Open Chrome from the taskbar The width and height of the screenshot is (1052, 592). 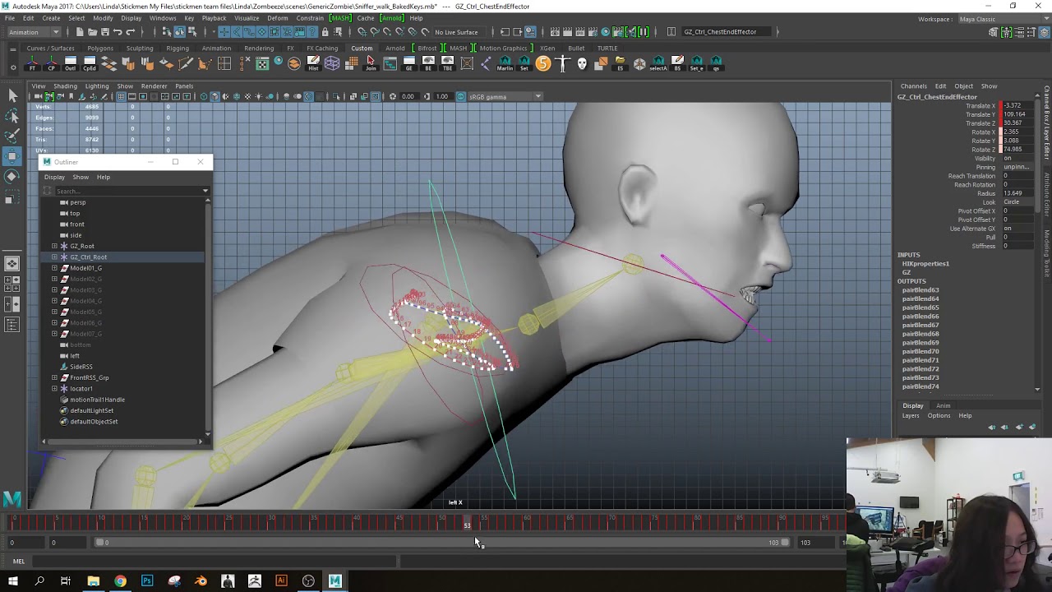click(120, 580)
